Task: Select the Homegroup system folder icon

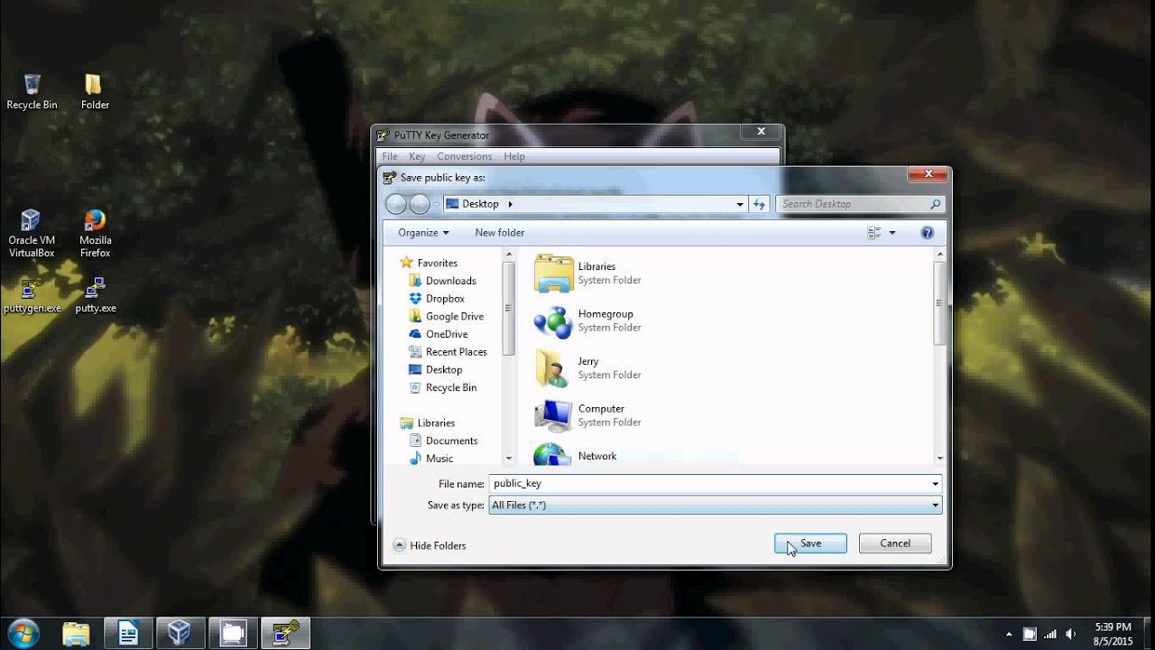Action: point(553,320)
